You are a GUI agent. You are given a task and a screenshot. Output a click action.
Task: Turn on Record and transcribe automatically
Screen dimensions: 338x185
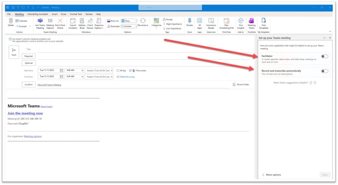tap(324, 71)
